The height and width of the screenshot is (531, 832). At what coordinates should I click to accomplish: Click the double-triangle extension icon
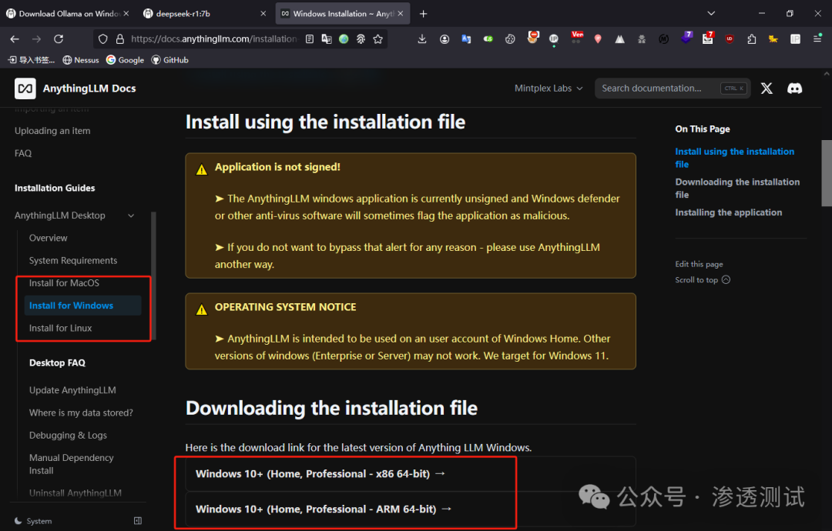click(619, 38)
